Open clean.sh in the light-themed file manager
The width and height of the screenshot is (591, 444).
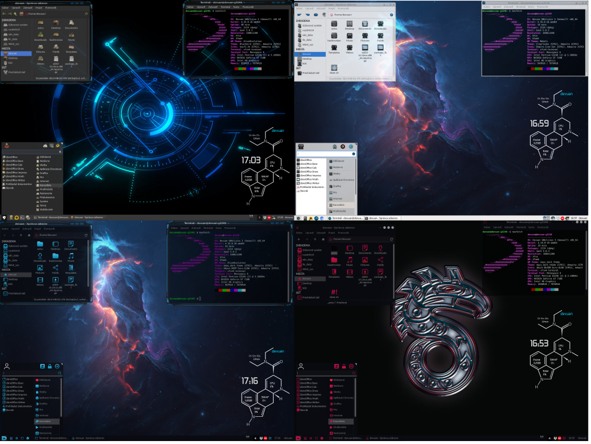[334, 69]
